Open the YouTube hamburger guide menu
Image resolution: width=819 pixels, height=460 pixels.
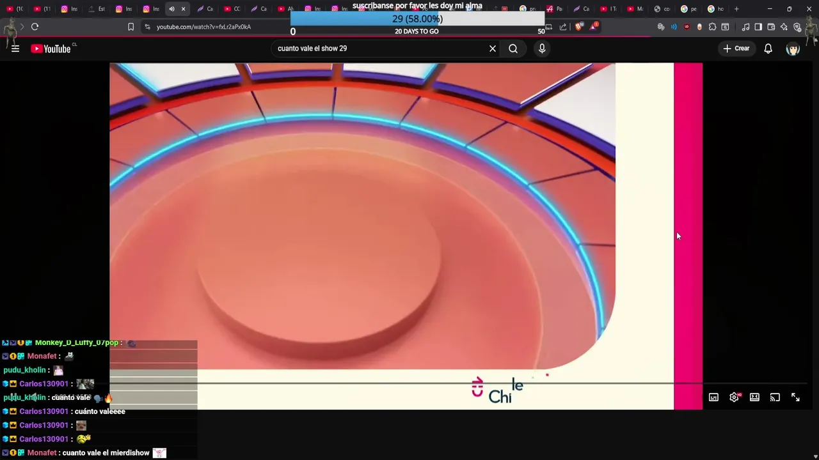click(15, 49)
